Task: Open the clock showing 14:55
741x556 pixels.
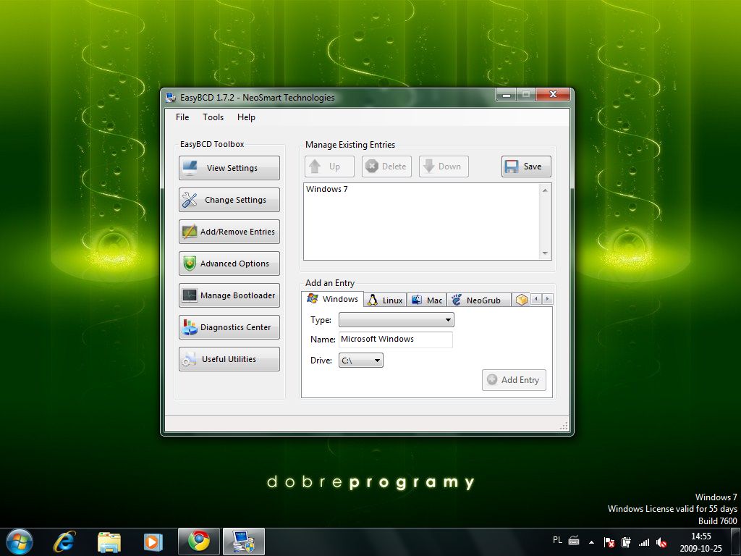Action: coord(700,542)
